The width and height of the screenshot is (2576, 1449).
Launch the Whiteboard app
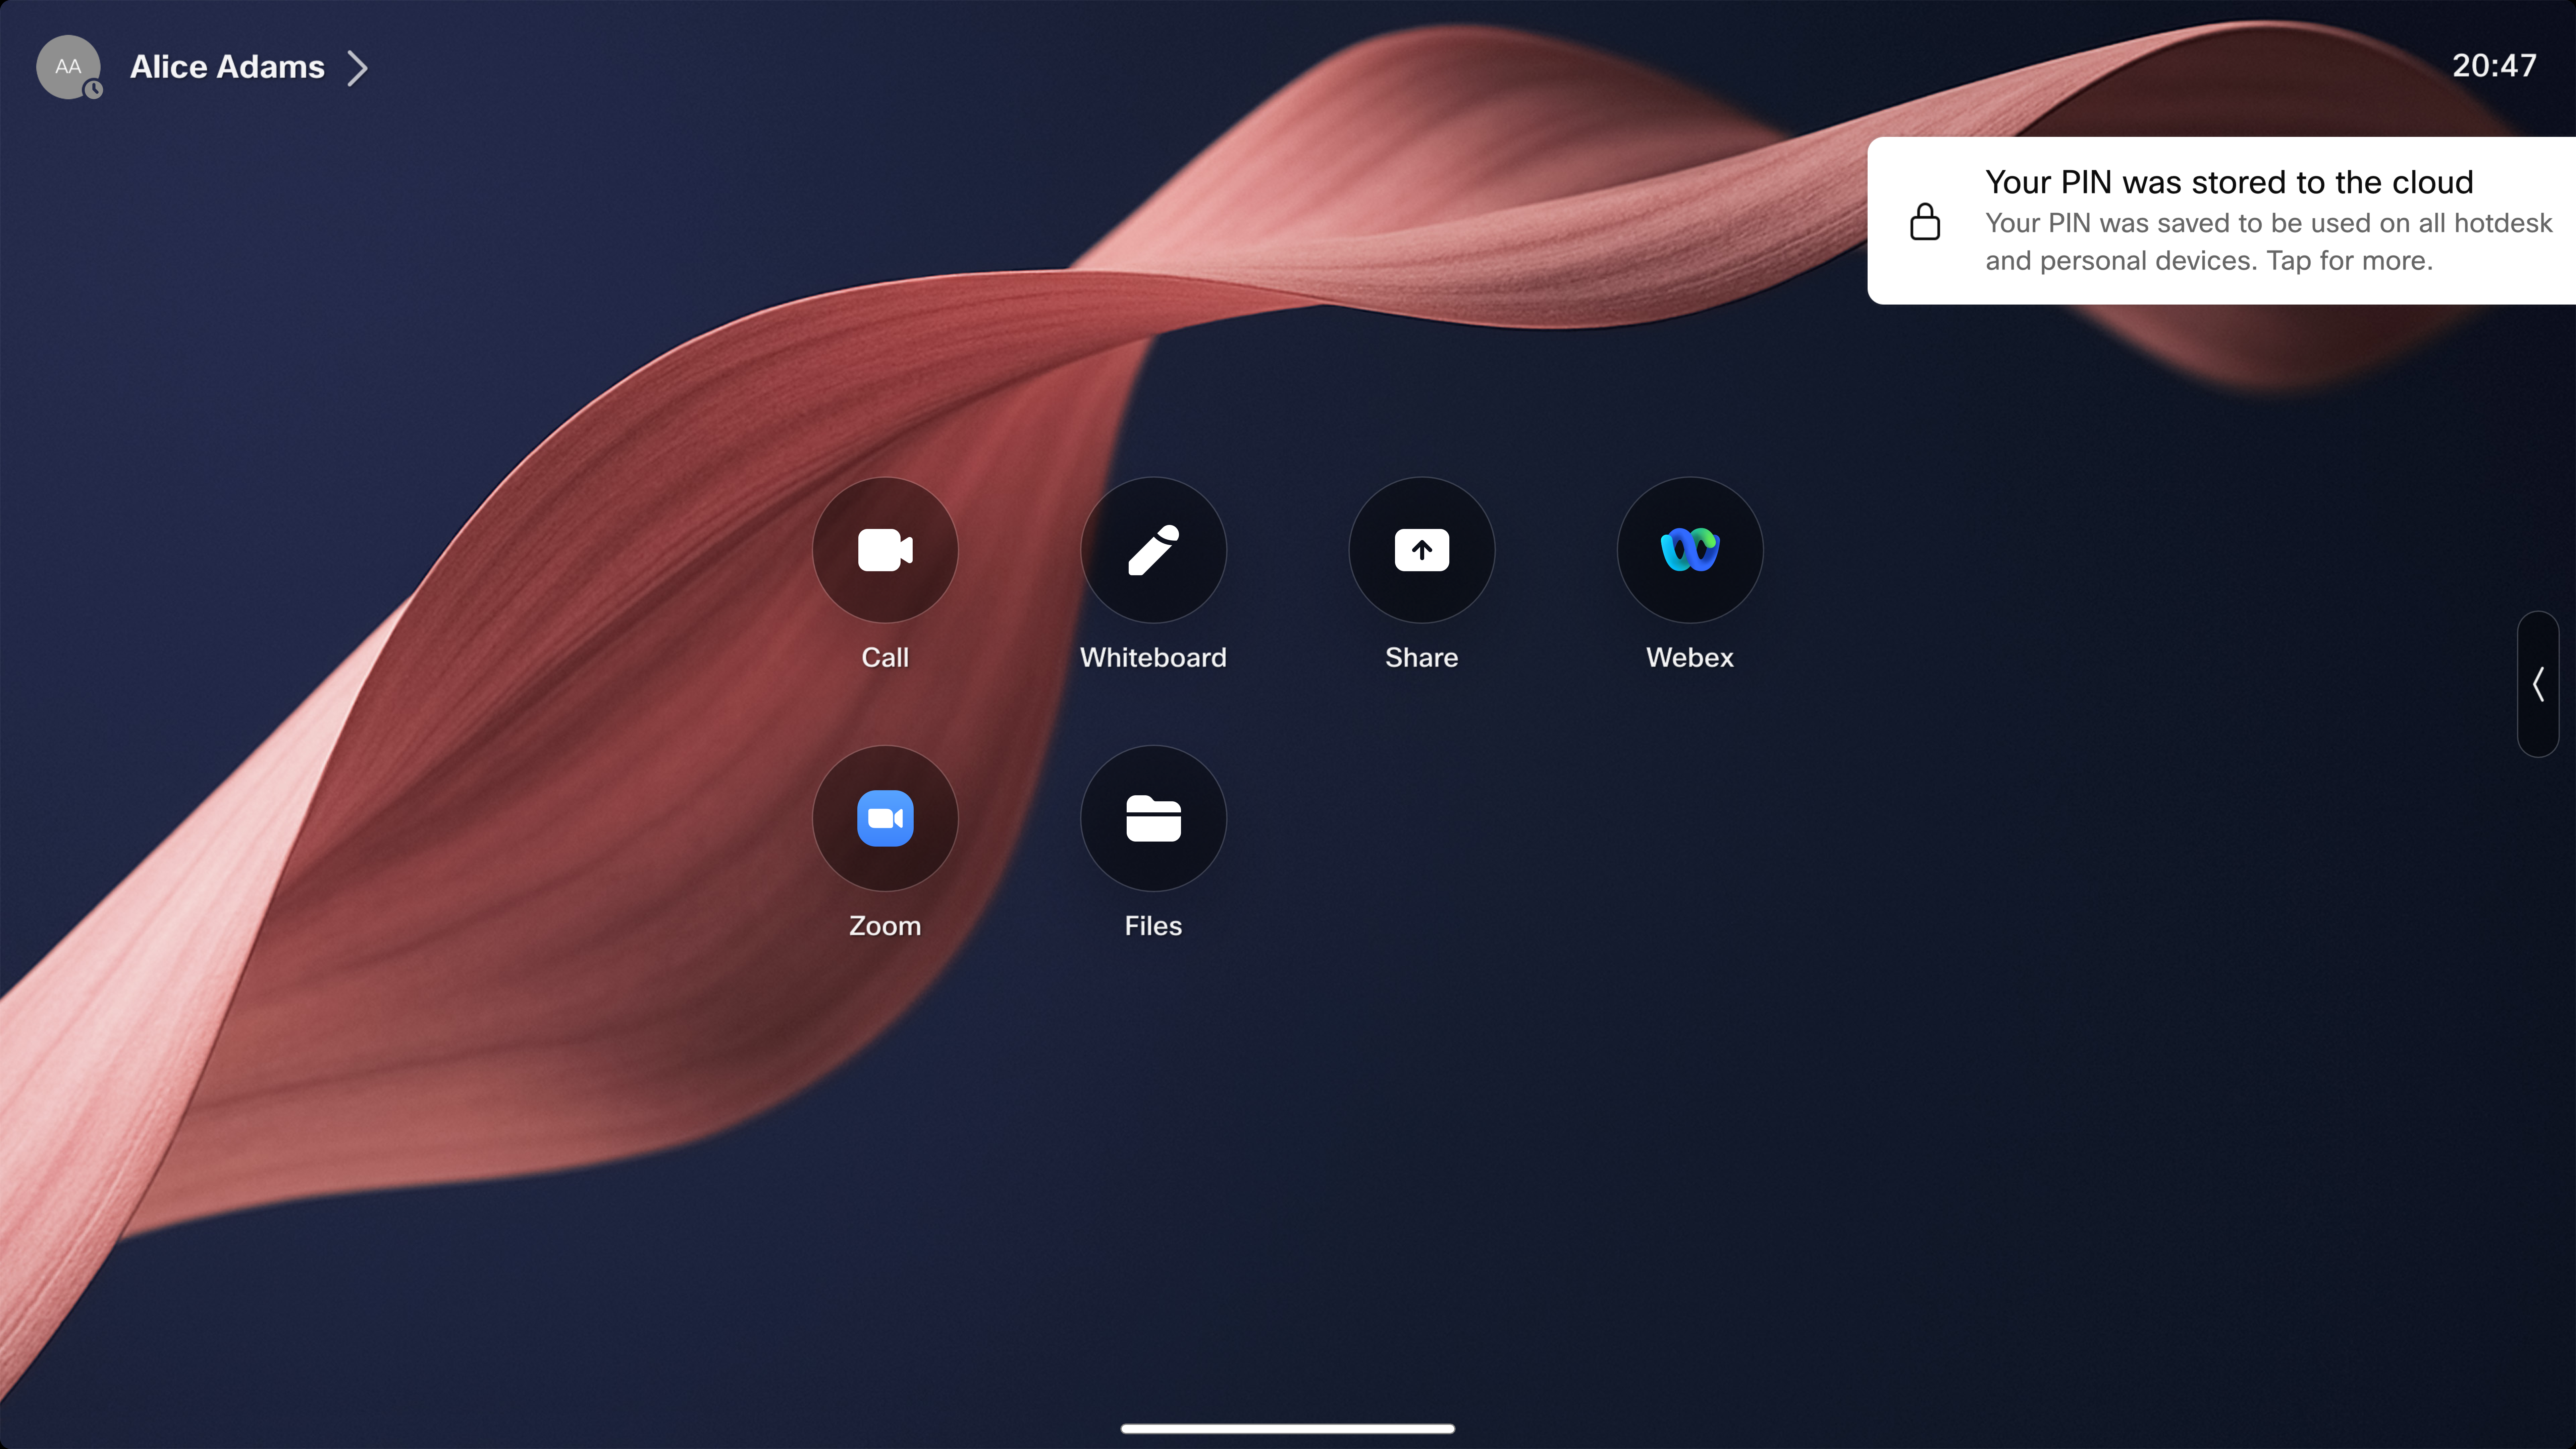[x=1153, y=550]
